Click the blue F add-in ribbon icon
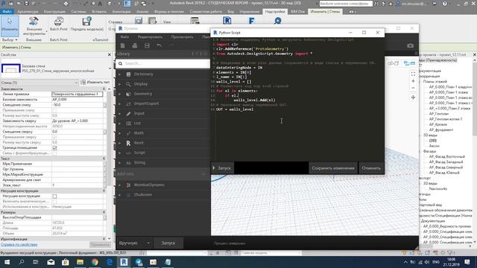 251,21
